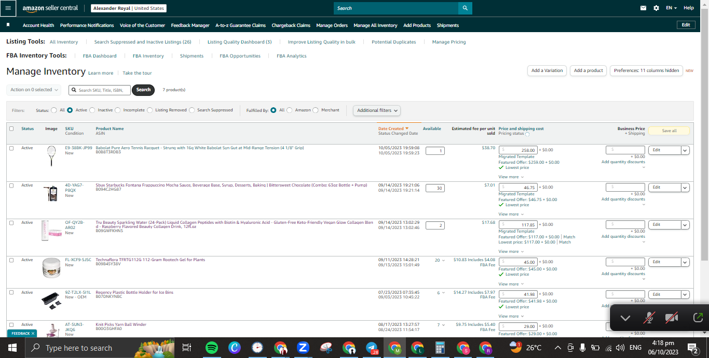Click share screen icon in overlay
This screenshot has height=358, width=709.
[x=698, y=318]
